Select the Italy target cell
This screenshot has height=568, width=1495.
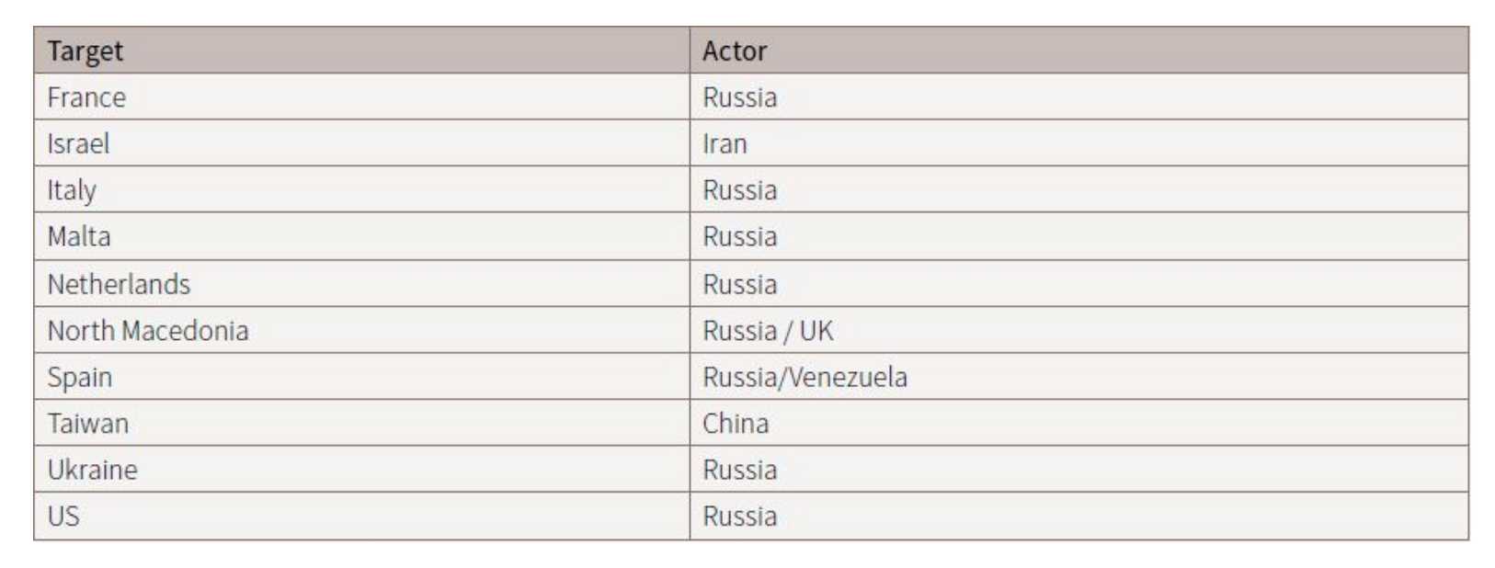pyautogui.click(x=72, y=190)
